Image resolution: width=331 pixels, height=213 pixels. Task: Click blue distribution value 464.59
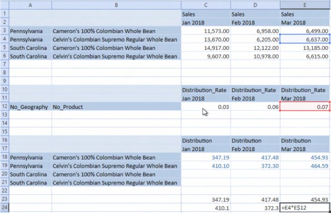coord(305,166)
